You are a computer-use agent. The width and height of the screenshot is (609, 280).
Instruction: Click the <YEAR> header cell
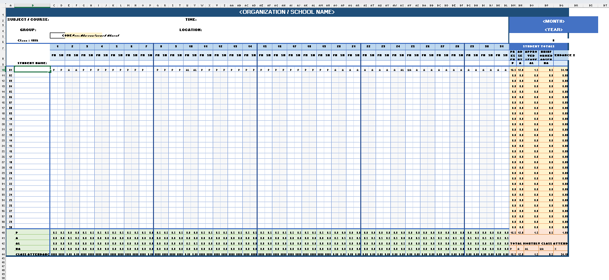tap(553, 30)
